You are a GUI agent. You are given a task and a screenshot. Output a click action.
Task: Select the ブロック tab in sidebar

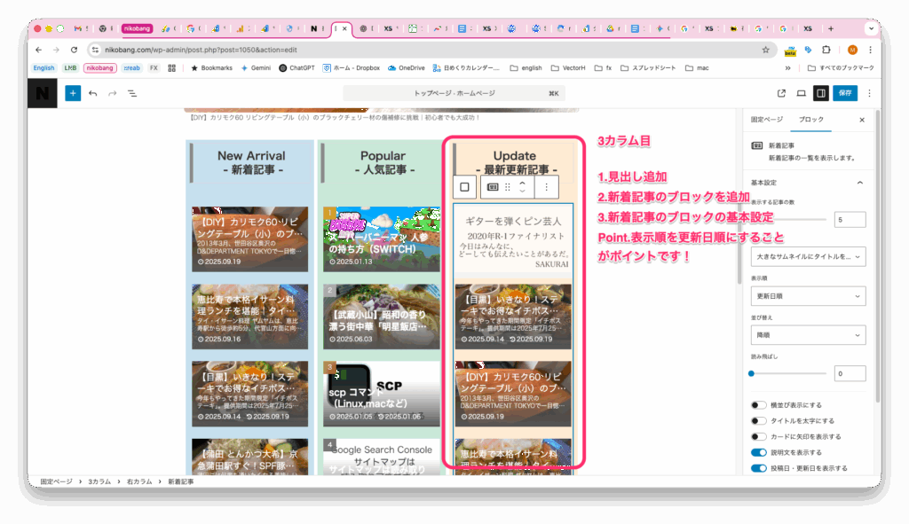pos(810,119)
